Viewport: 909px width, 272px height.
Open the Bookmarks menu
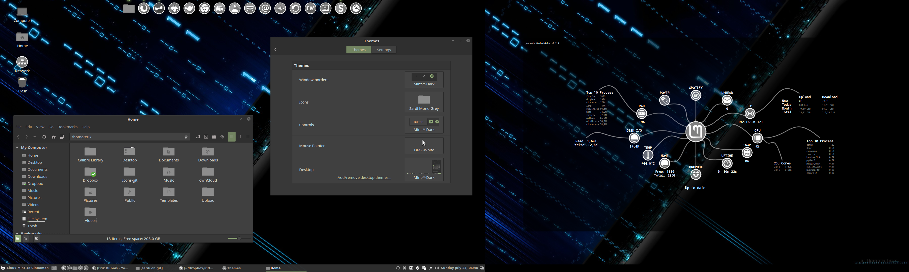click(x=67, y=127)
